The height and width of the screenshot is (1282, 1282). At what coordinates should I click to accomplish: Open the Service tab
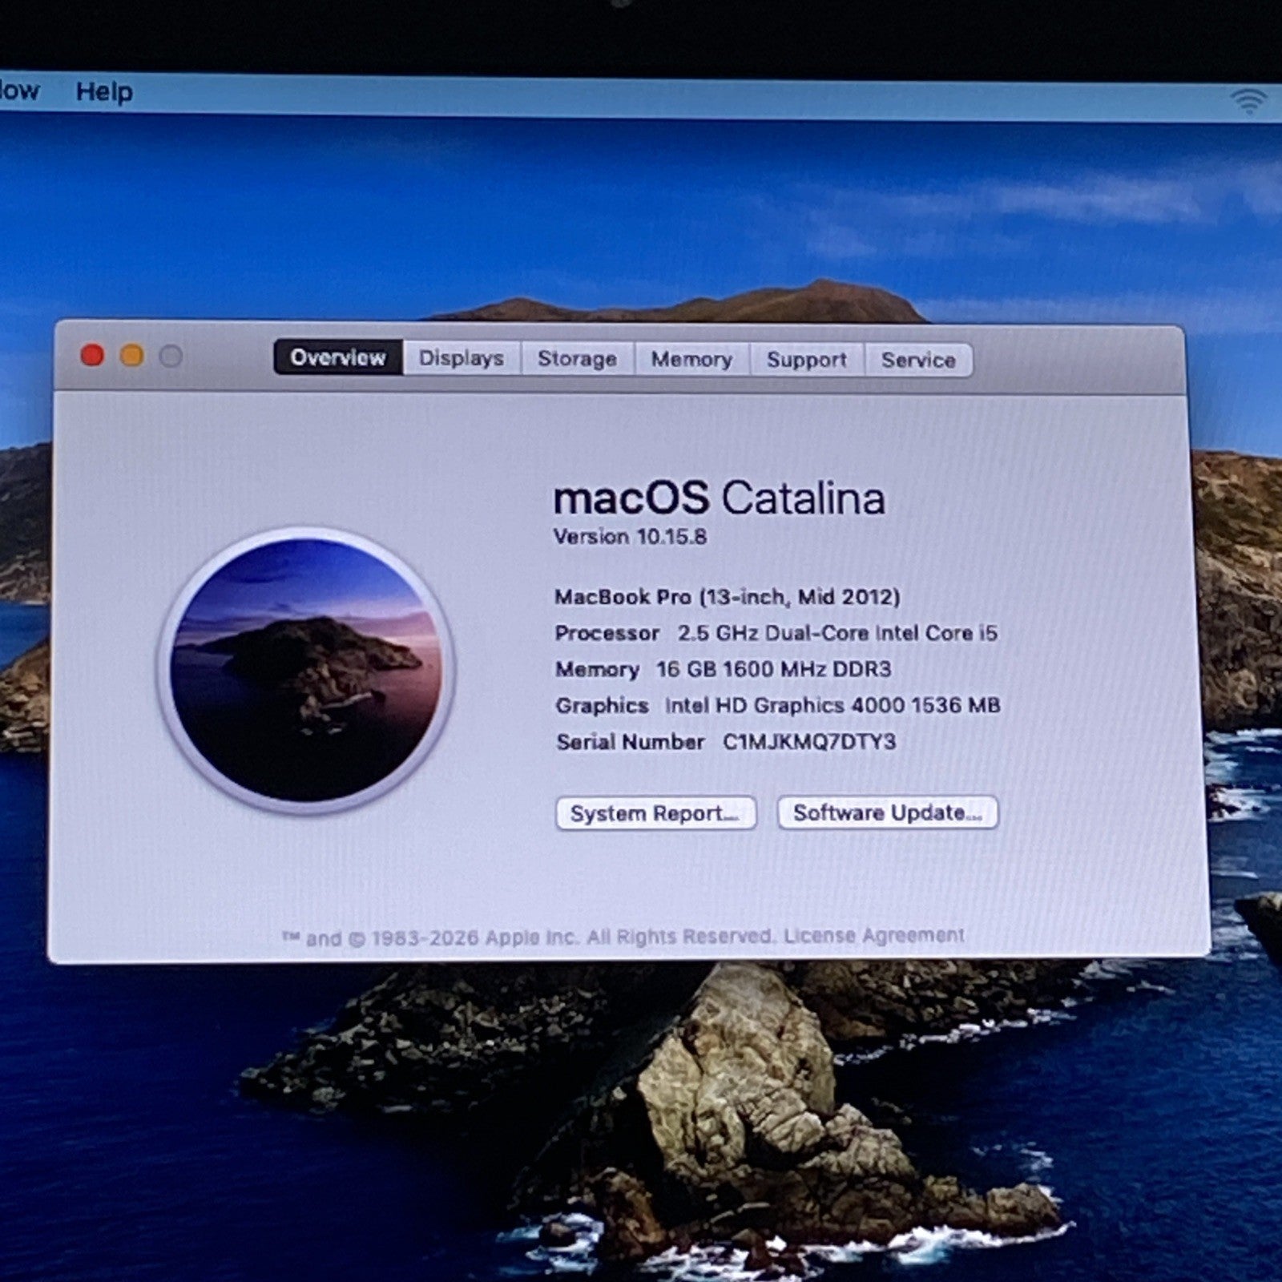pyautogui.click(x=918, y=360)
